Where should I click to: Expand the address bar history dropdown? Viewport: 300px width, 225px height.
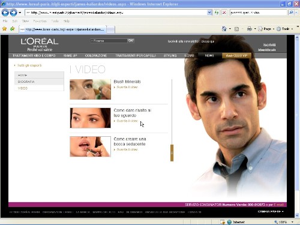tap(209, 13)
